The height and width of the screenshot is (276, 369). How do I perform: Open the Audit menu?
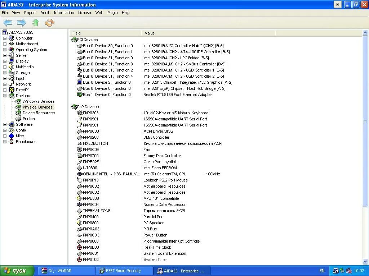pyautogui.click(x=45, y=13)
